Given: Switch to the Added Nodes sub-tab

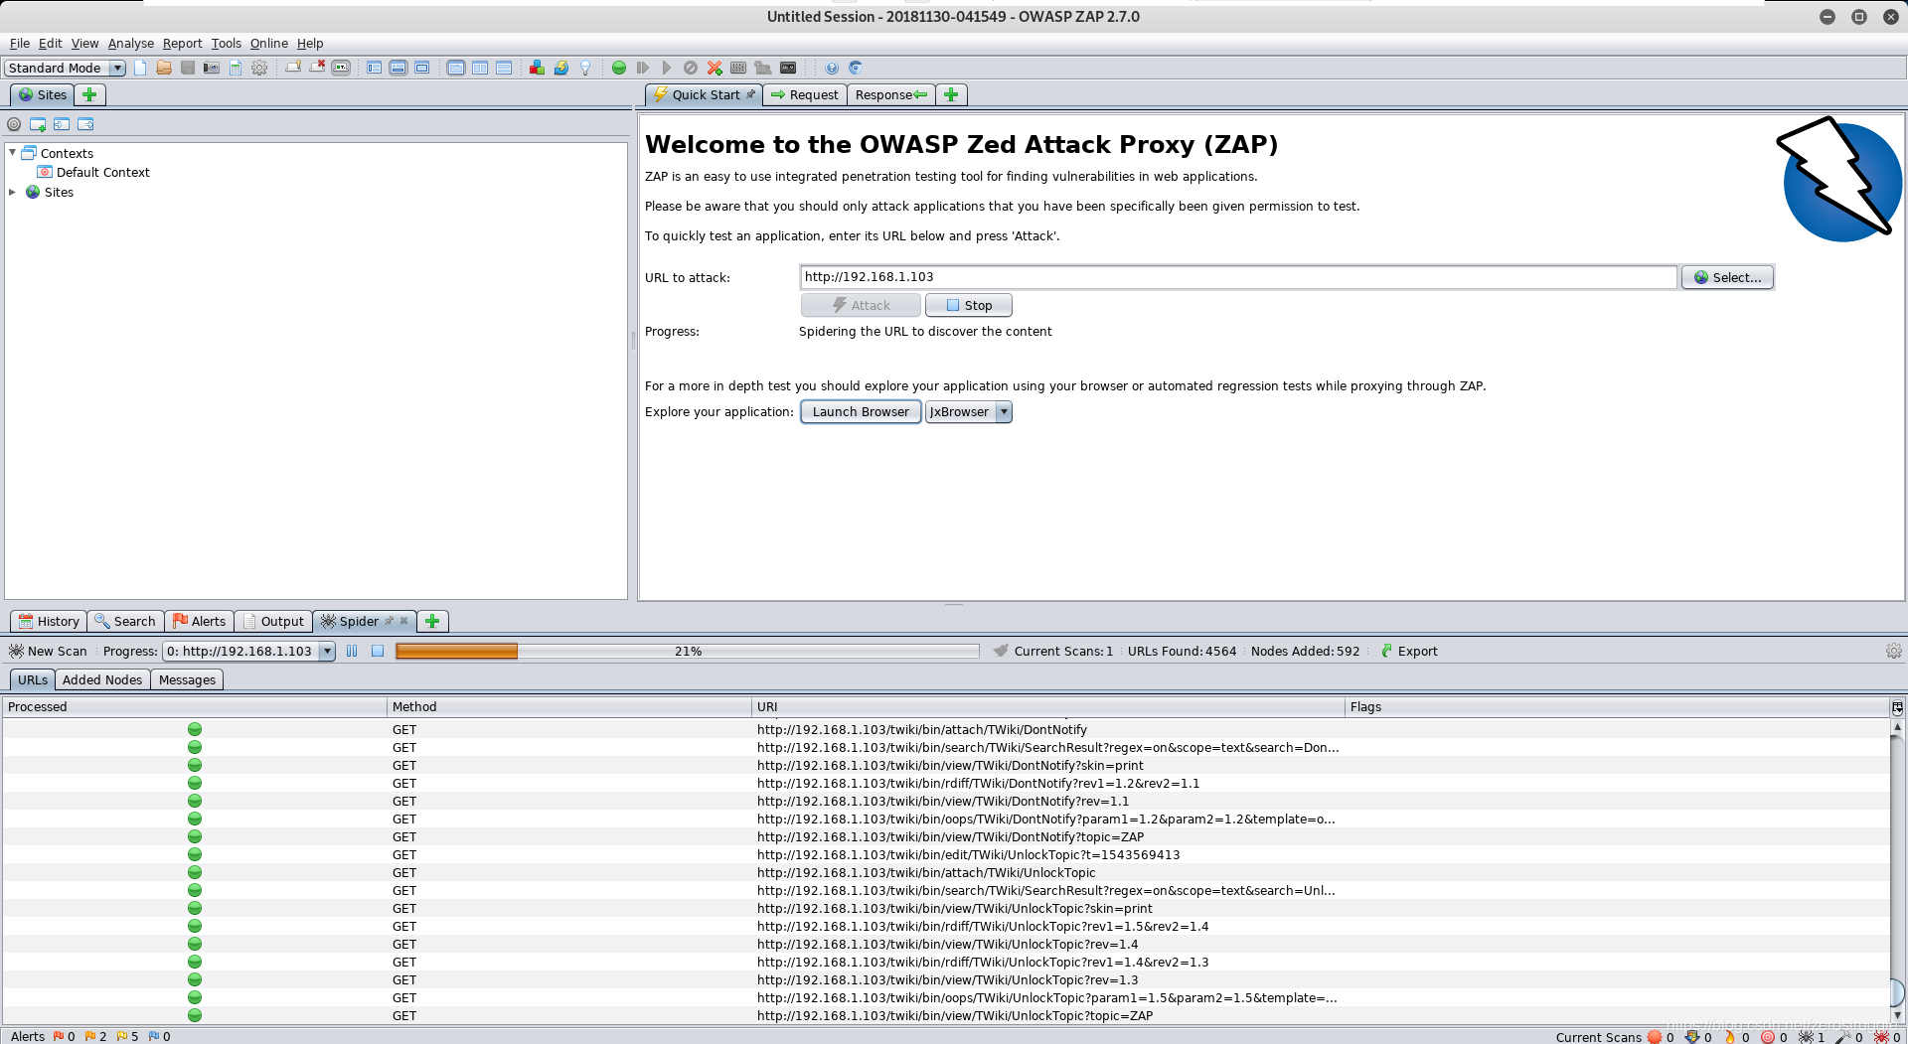Looking at the screenshot, I should [102, 679].
